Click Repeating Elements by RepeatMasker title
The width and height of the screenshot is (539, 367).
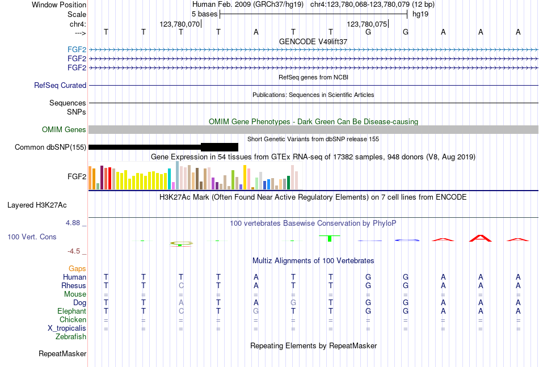313,345
